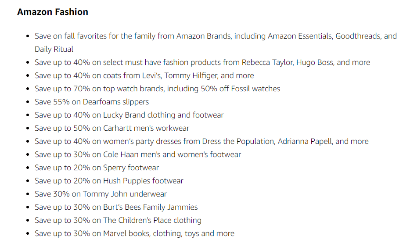Select the Sperry footwear deal
This screenshot has height=247, width=410.
(97, 168)
